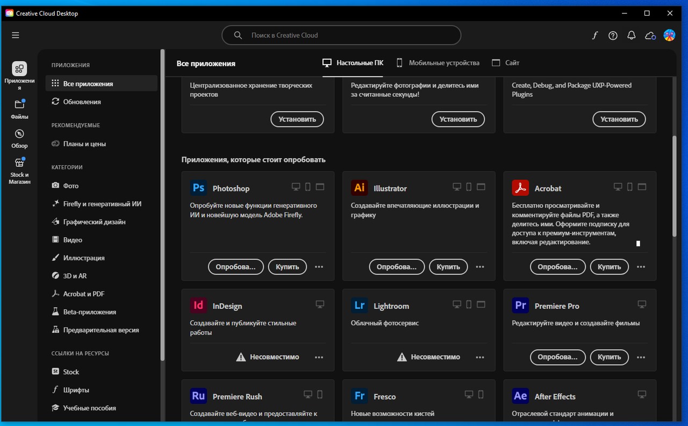Click the main content vertical scrollbar

[x=675, y=186]
